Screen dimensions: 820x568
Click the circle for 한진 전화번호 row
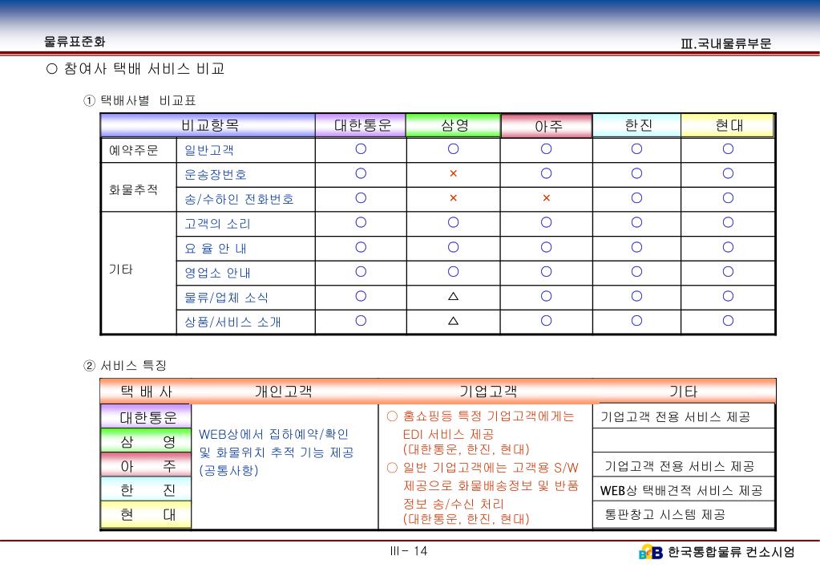coord(636,198)
